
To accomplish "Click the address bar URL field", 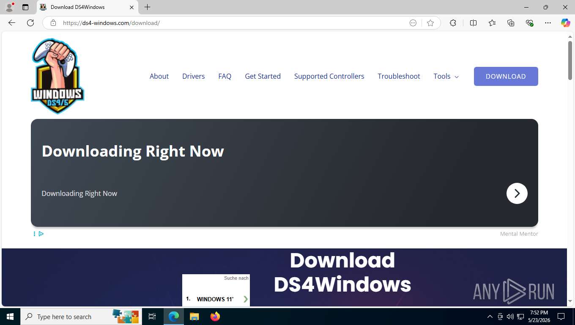I will [x=233, y=23].
